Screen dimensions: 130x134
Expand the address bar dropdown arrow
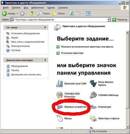[109, 20]
